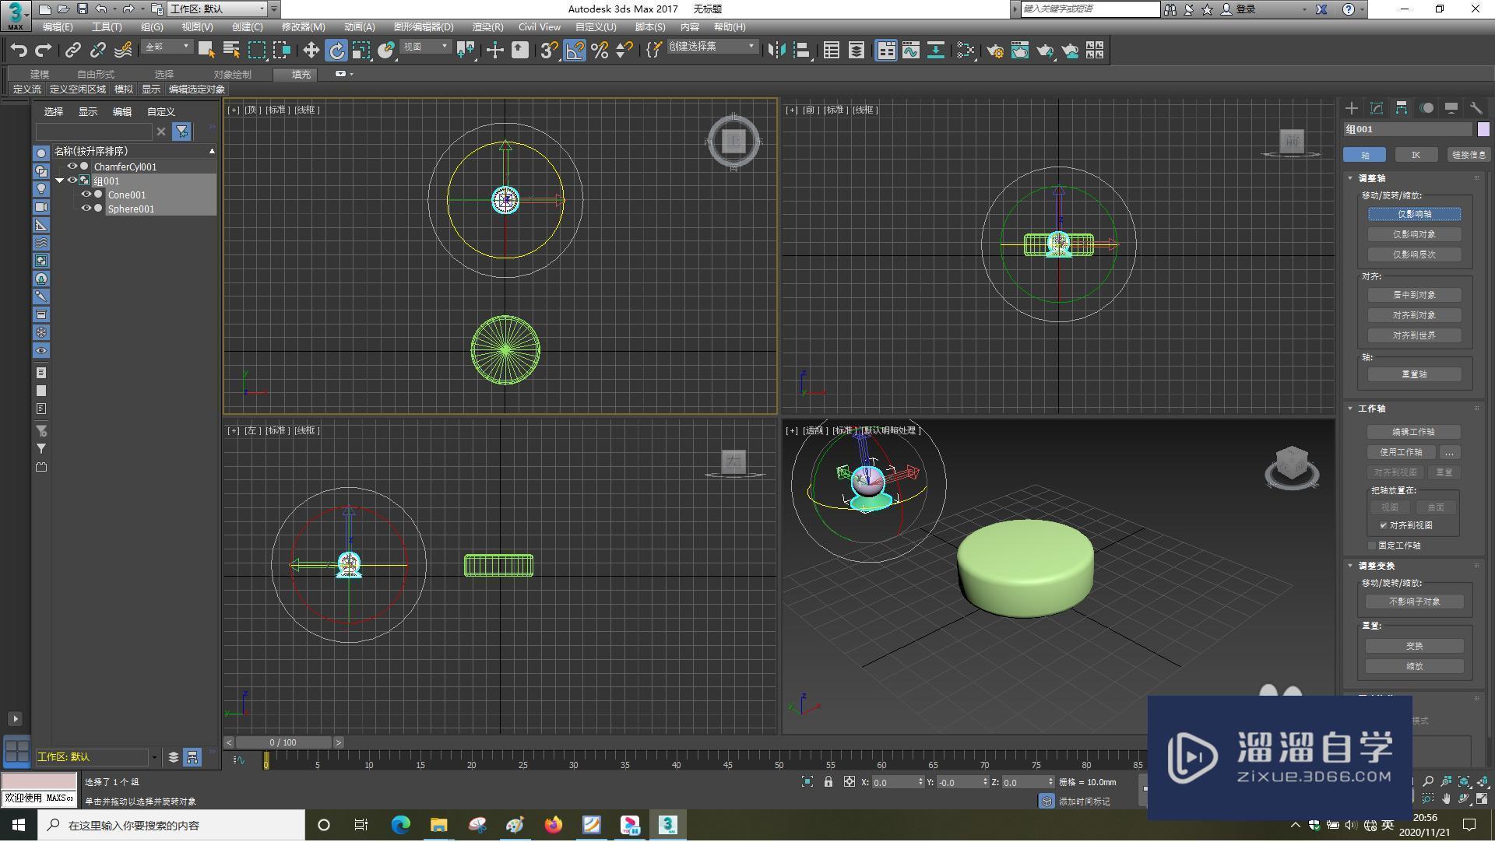Click the object color swatch beside 组001

[1483, 129]
